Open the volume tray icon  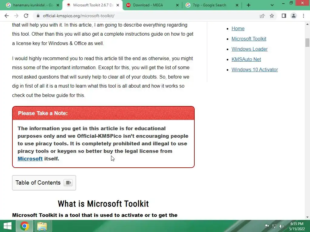pyautogui.click(x=282, y=226)
